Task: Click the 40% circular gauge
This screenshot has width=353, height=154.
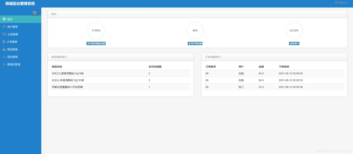Action: pyautogui.click(x=195, y=30)
